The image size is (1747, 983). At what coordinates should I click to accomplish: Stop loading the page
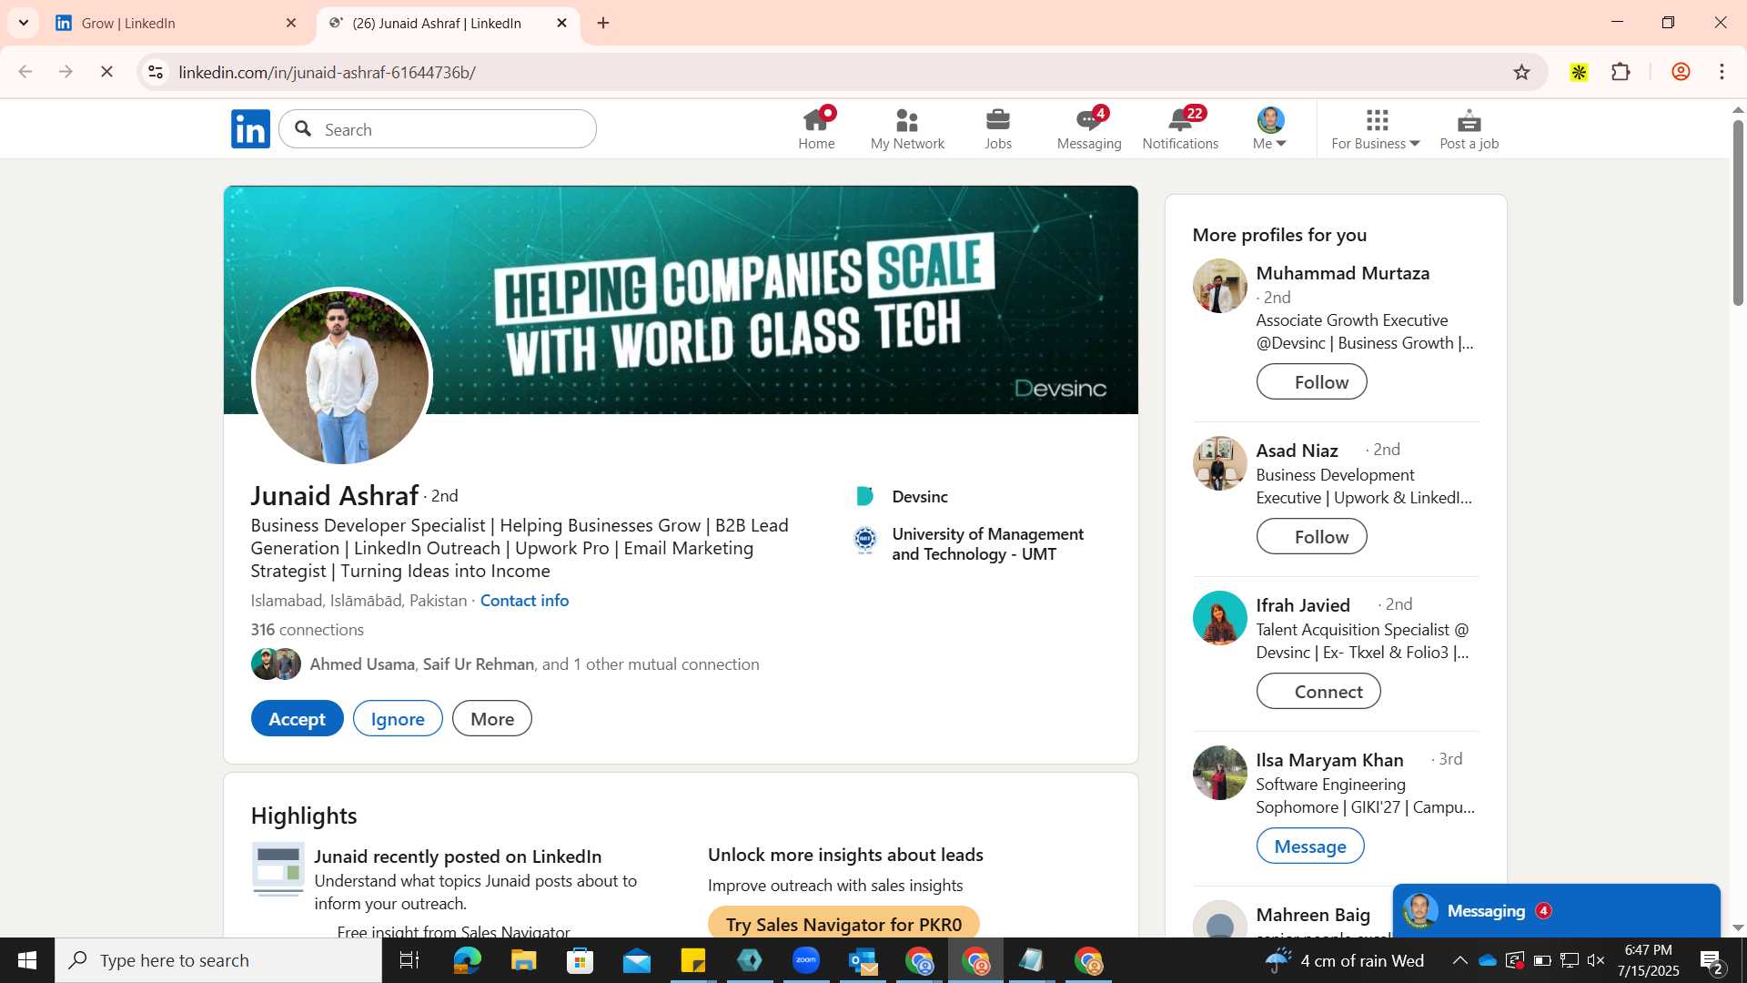pyautogui.click(x=106, y=72)
